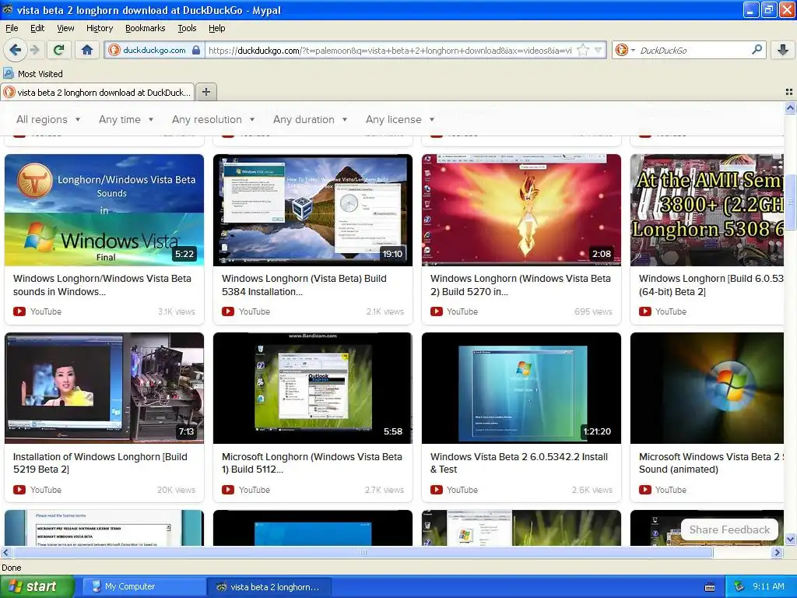Open the Vista Beta 2 Sound animated thumbnail

(707, 388)
